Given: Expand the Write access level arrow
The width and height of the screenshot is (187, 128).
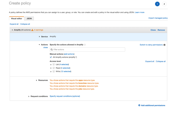Looking at the screenshot, I should coord(51,72).
